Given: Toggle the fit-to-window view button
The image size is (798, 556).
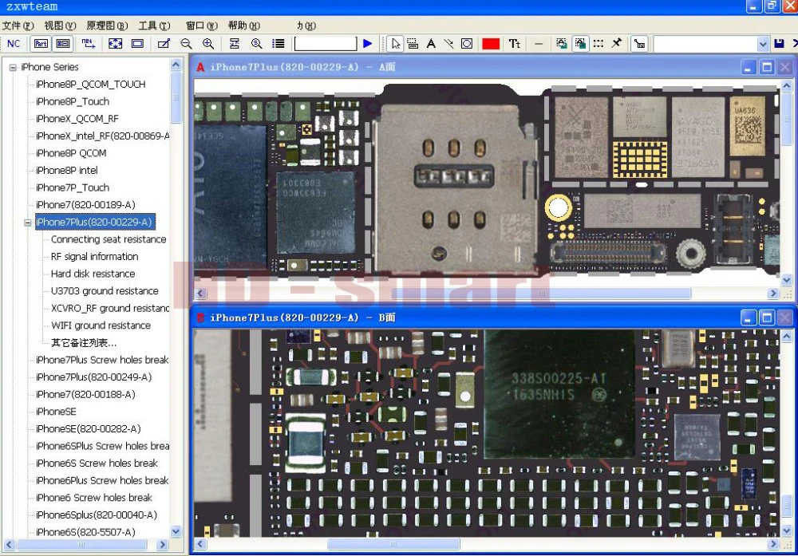Looking at the screenshot, I should [116, 44].
